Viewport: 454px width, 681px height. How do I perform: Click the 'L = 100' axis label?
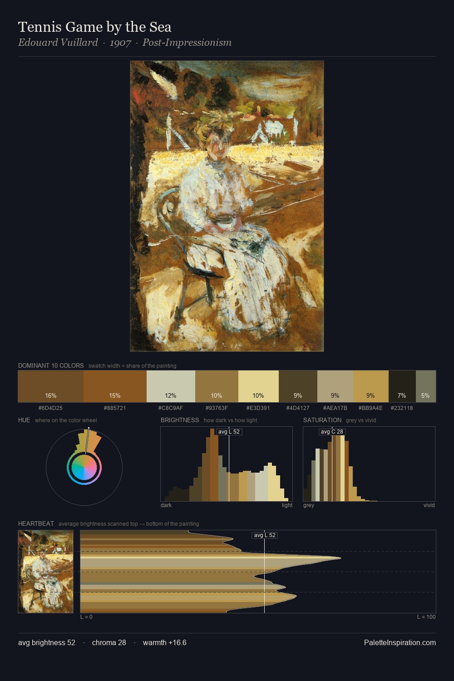[x=426, y=617]
